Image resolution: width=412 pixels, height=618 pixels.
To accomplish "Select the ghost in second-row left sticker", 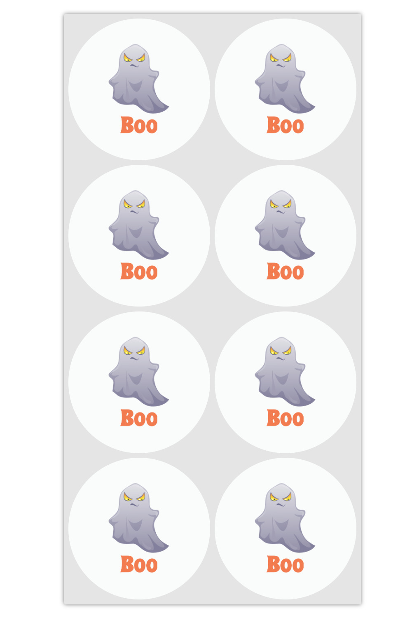I will (138, 225).
